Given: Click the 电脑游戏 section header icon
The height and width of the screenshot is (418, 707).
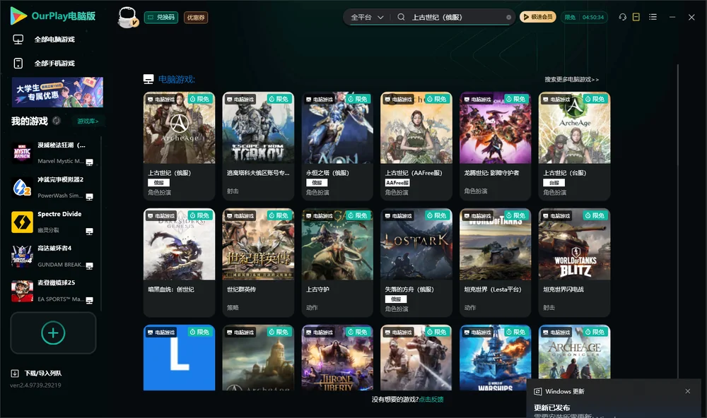Looking at the screenshot, I should pos(148,79).
